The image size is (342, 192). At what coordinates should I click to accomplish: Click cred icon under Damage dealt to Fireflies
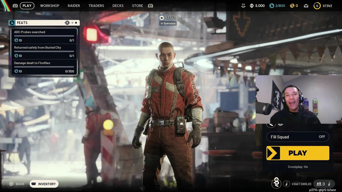[x=16, y=71]
